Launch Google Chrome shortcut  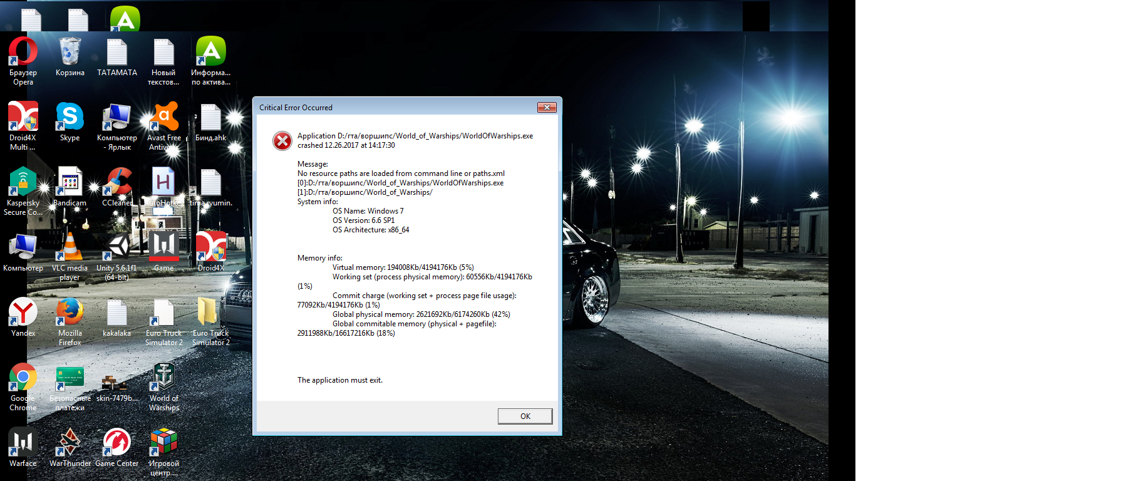pyautogui.click(x=23, y=377)
